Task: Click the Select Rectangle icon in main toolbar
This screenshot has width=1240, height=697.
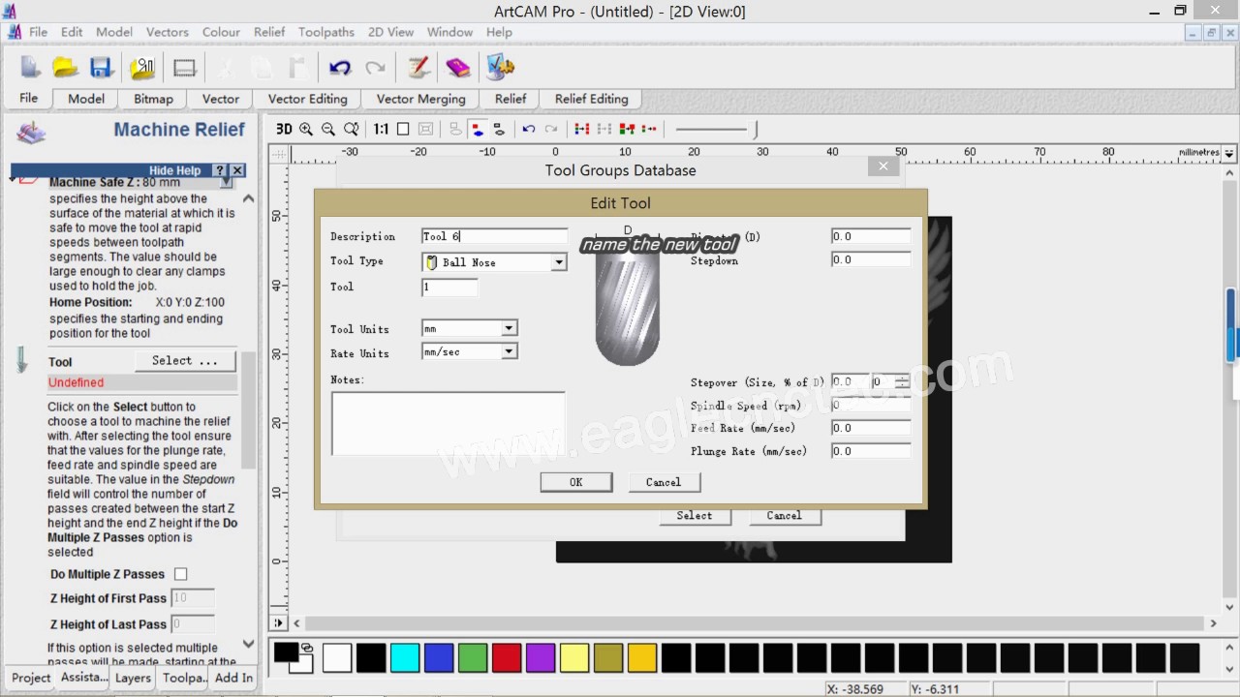Action: coord(184,68)
